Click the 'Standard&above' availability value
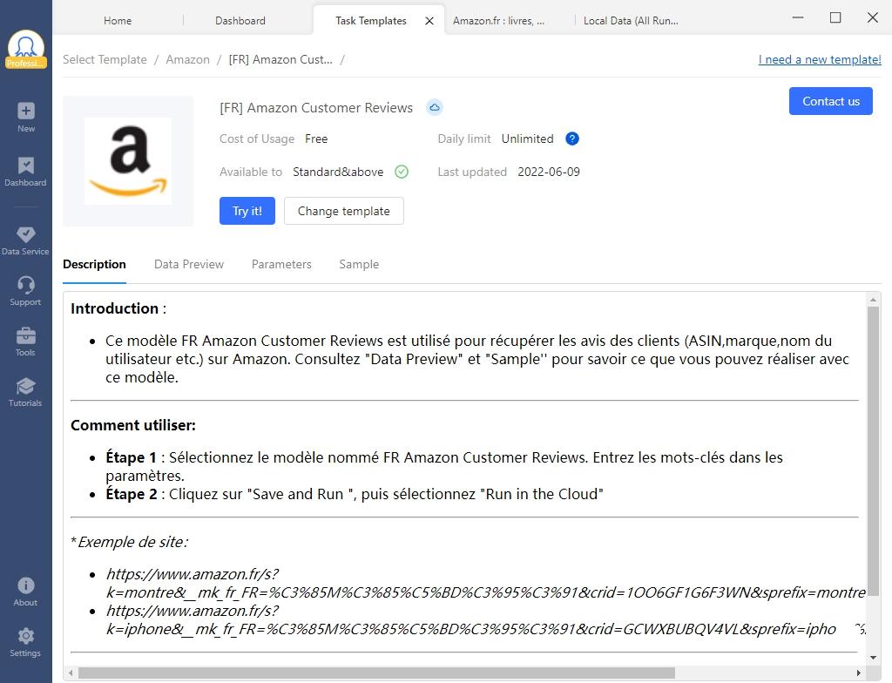 (338, 172)
